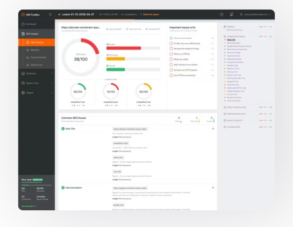Click the SEO Checkup stopwatch icon

[28, 42]
